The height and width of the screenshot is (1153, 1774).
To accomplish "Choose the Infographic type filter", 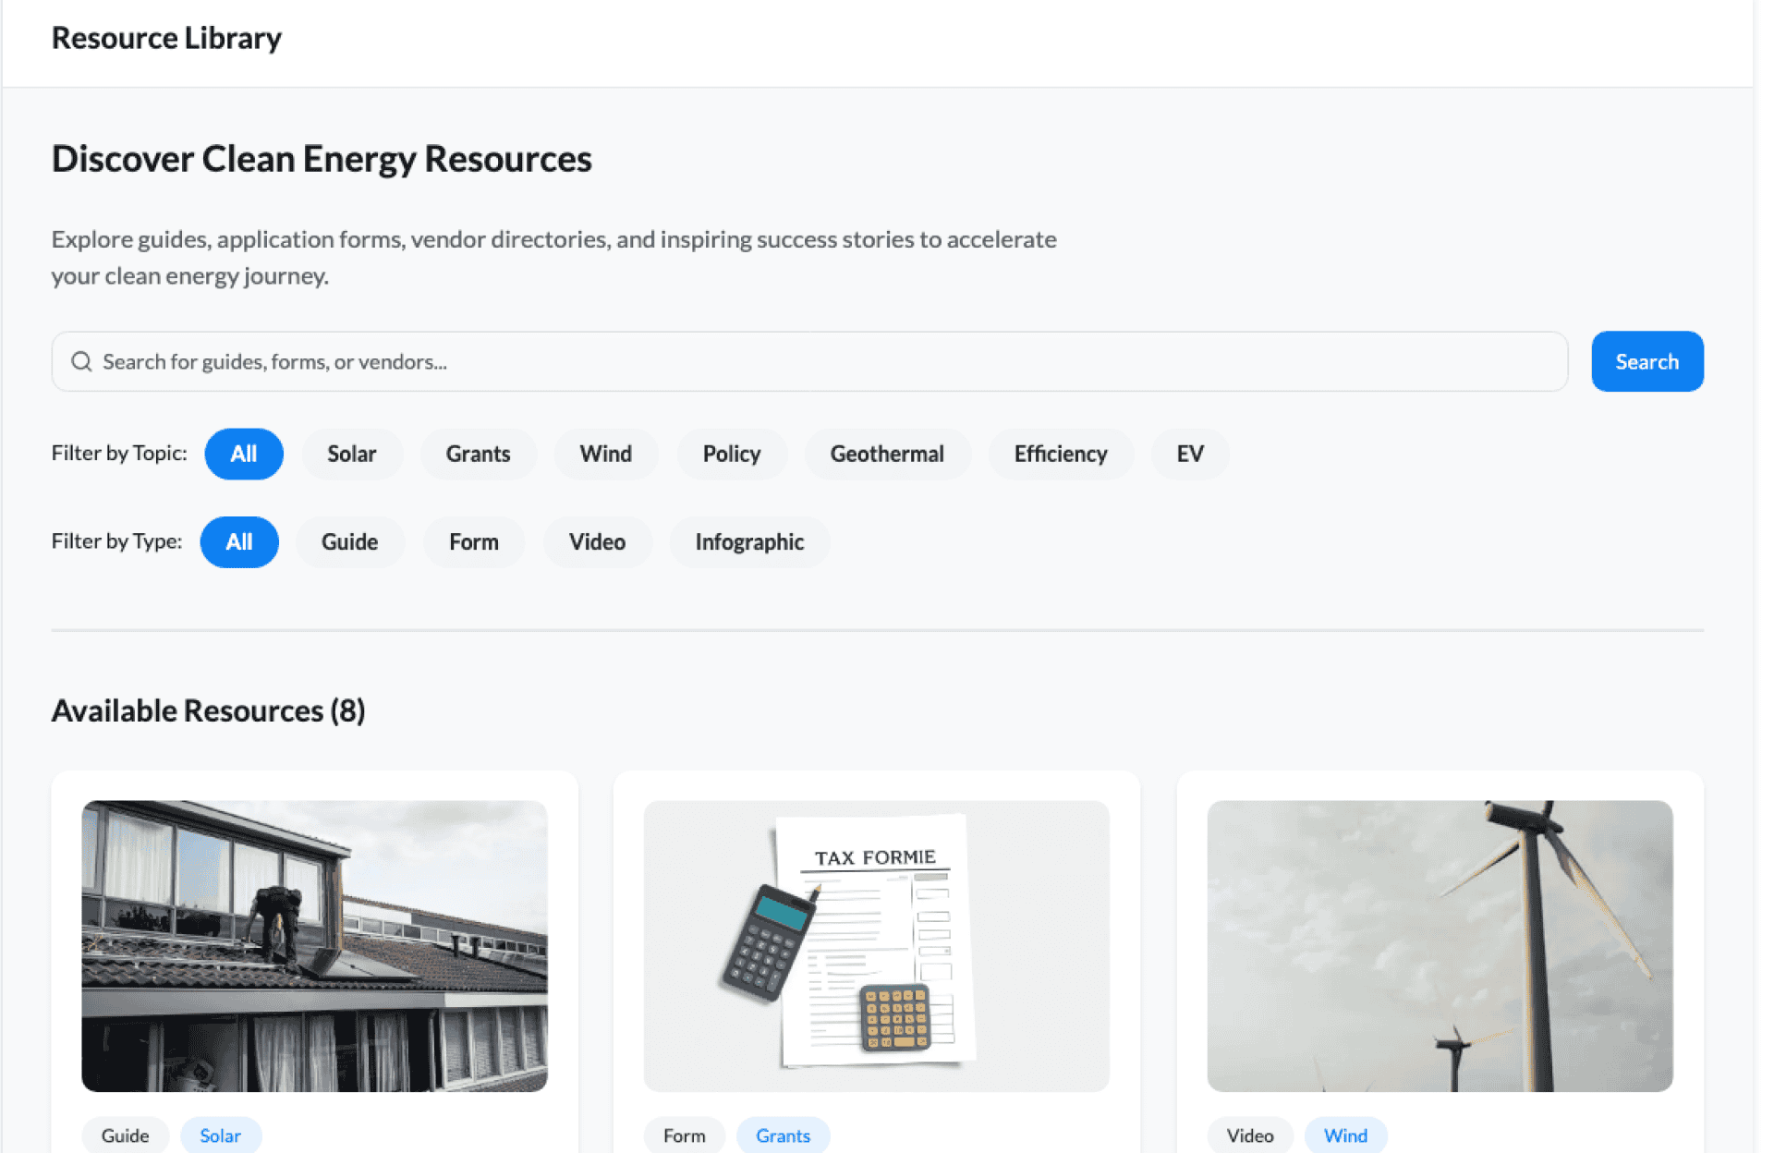I will pyautogui.click(x=748, y=541).
